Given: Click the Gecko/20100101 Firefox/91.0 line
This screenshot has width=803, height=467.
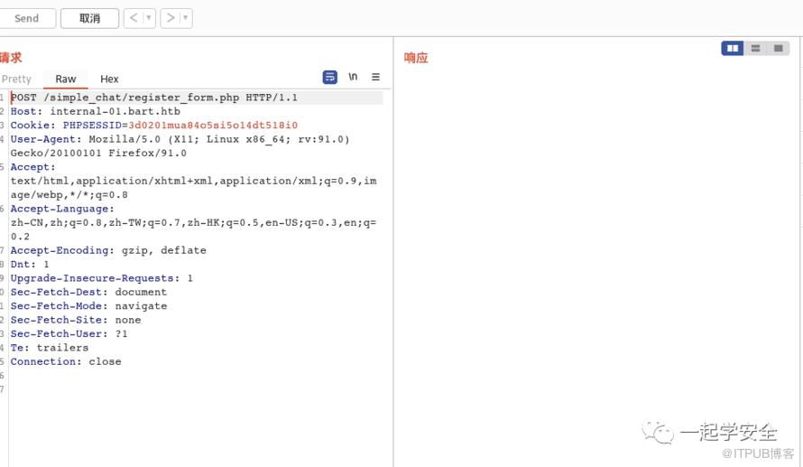Looking at the screenshot, I should coord(98,153).
